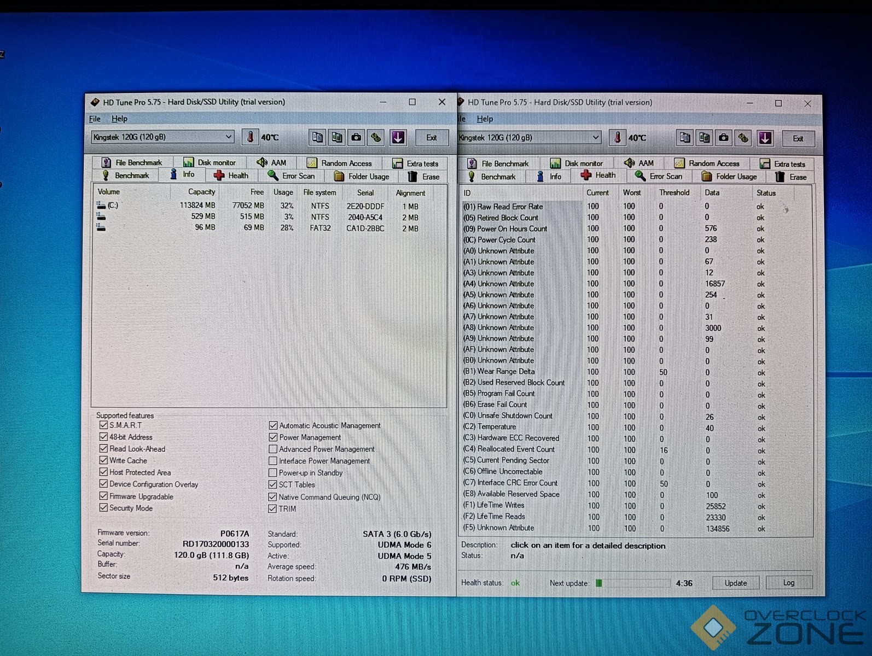This screenshot has width=872, height=656.
Task: Click the Next update progress bar
Action: click(632, 583)
